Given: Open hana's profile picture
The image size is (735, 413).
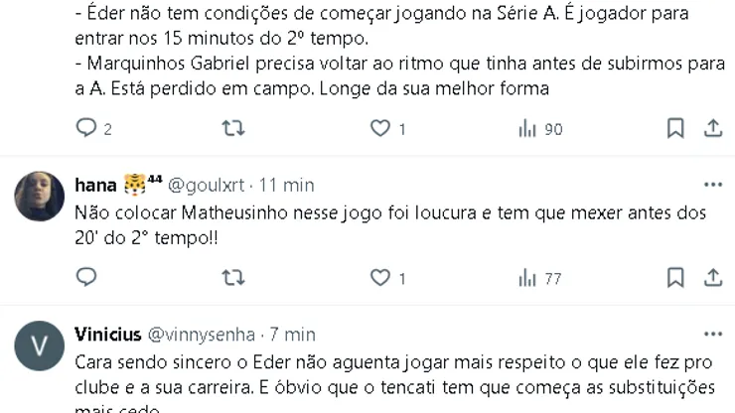Looking at the screenshot, I should [39, 196].
